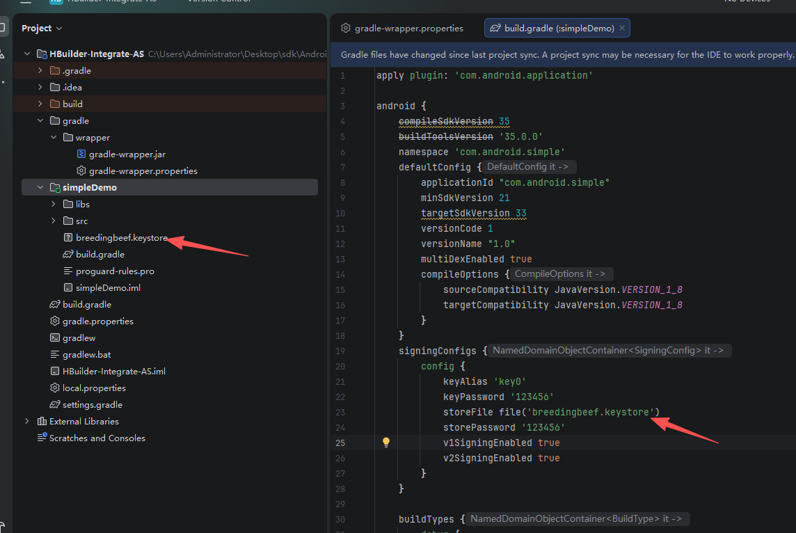Click the libs folder icon
Screen dimensions: 796x533
pos(68,204)
